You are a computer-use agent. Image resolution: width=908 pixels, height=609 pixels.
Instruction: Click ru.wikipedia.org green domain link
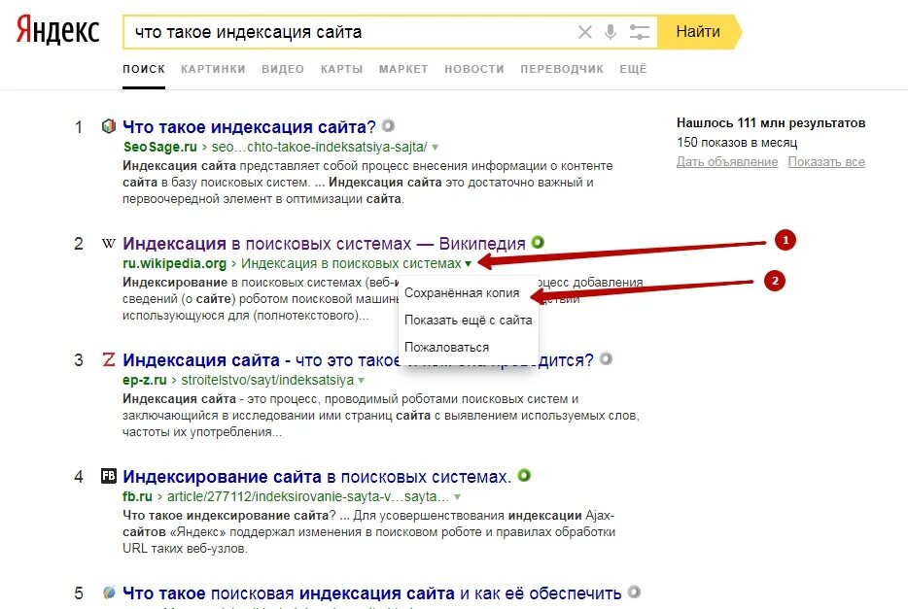pyautogui.click(x=174, y=264)
